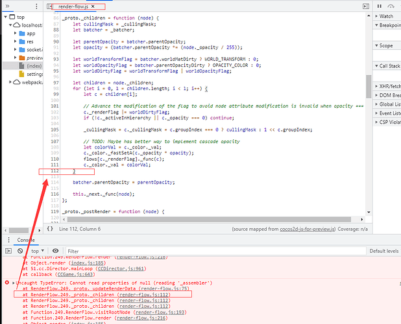Open the console drawer three-dot menu
This screenshot has width=401, height=324.
pos(8,240)
